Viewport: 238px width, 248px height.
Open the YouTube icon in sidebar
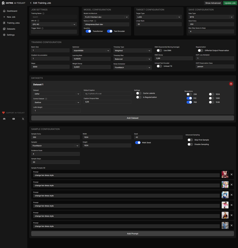(14, 119)
